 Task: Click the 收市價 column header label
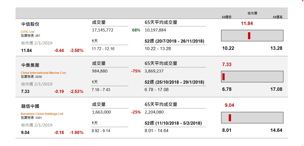pyautogui.click(x=252, y=13)
